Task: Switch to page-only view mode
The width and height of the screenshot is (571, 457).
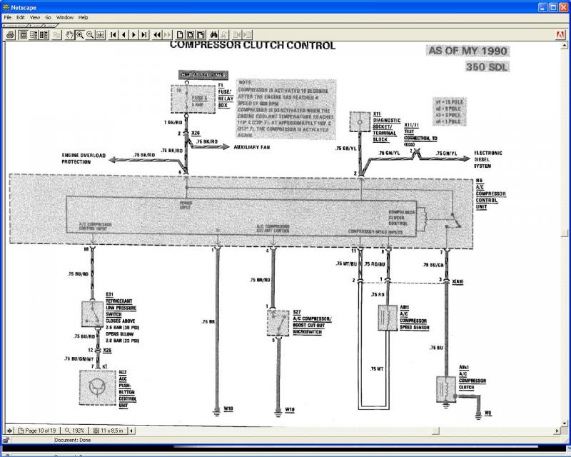Action: click(24, 35)
